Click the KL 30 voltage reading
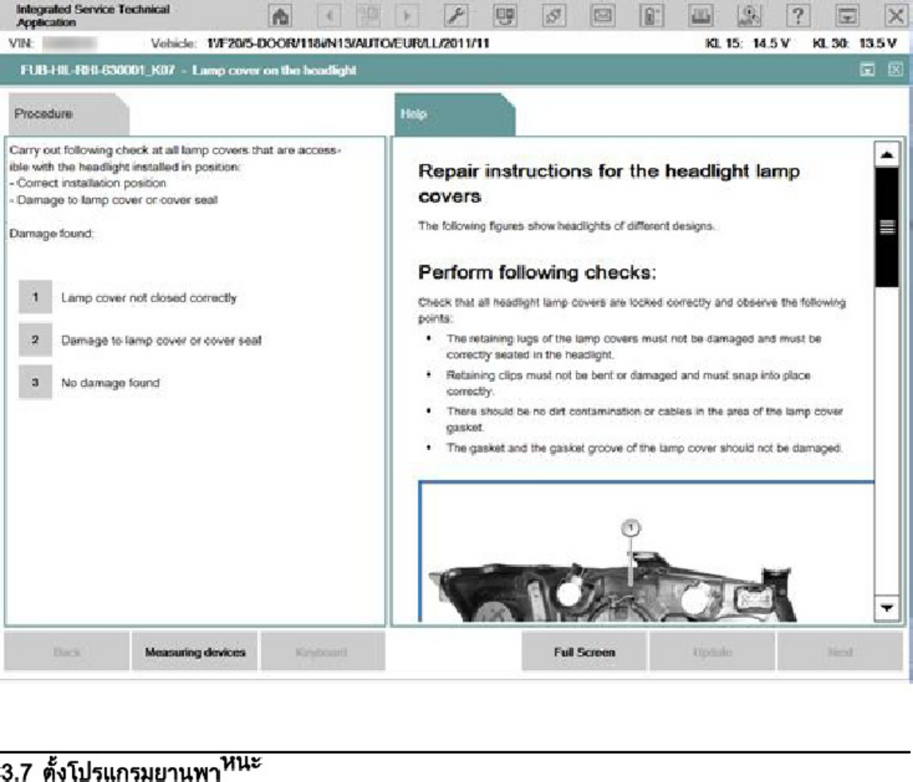Screen dimensions: 913x782 pos(854,43)
